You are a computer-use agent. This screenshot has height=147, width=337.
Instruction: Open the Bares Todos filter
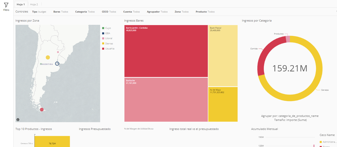point(61,12)
